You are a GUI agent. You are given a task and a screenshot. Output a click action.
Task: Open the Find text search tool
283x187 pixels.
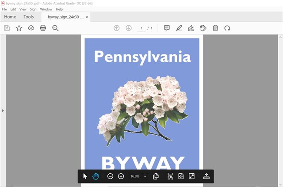[55, 28]
